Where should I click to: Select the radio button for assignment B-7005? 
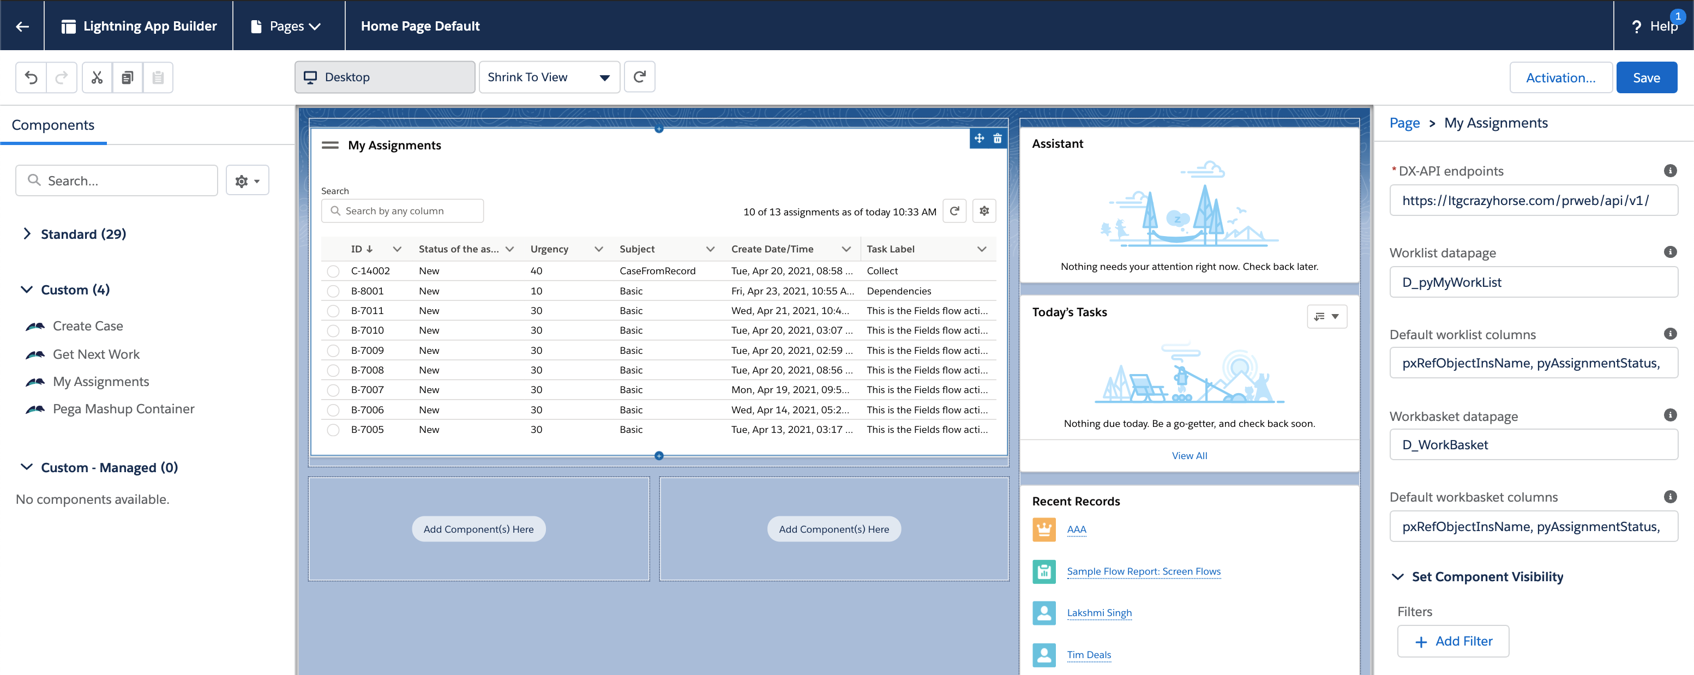tap(333, 429)
